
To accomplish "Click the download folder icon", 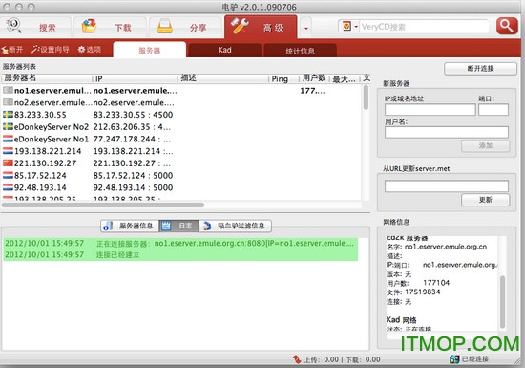I will pos(89,26).
